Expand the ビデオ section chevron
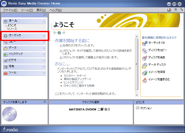Image resolution: width=185 pixels, height=133 pixels. (x=44, y=61)
